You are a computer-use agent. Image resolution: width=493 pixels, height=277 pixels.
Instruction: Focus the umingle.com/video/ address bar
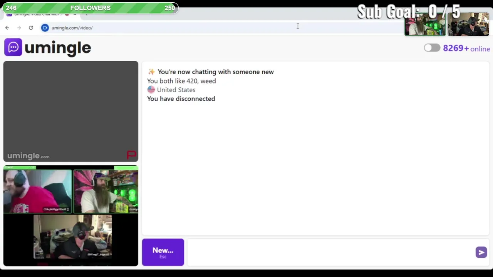coord(72,28)
